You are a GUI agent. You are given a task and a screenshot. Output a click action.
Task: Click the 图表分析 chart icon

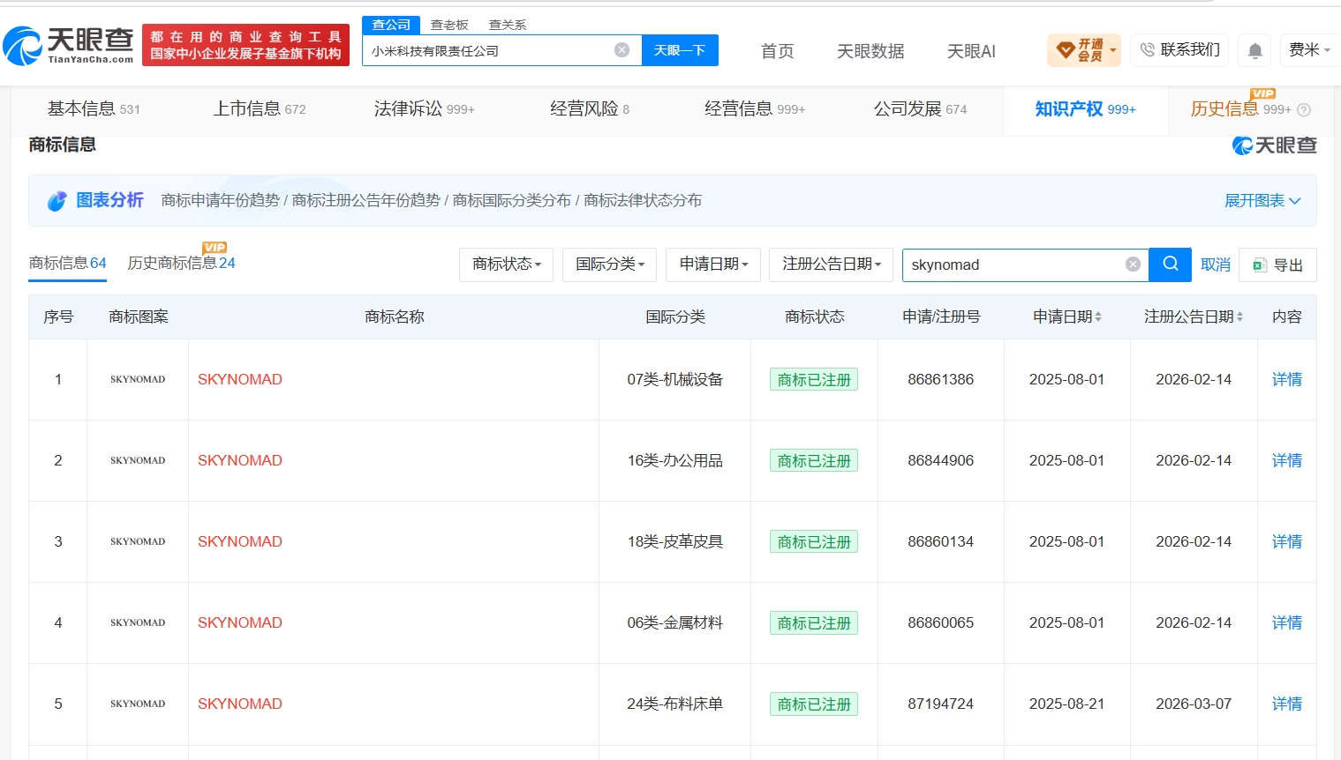[x=57, y=201]
